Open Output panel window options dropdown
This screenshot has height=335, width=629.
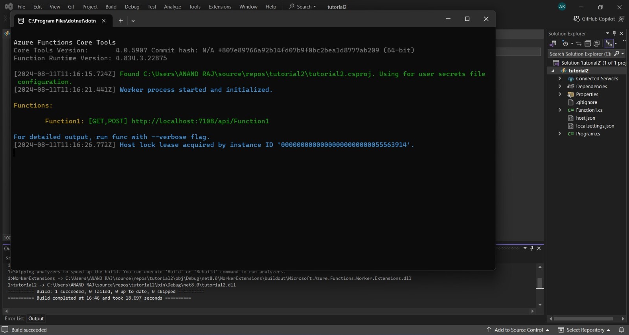(x=525, y=248)
